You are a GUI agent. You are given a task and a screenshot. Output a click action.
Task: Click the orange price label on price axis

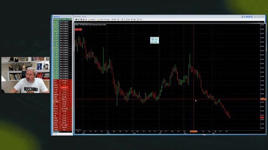coord(263,99)
